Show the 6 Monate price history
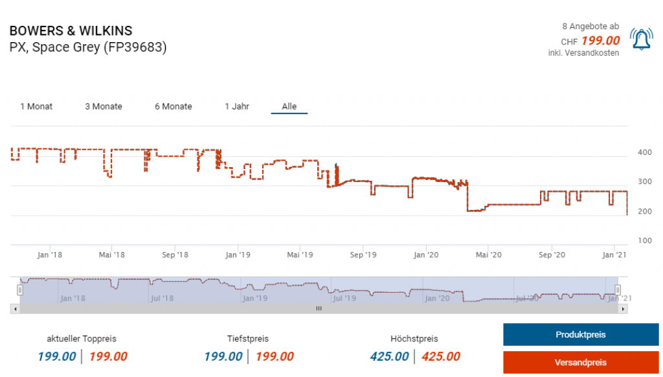 pos(173,106)
